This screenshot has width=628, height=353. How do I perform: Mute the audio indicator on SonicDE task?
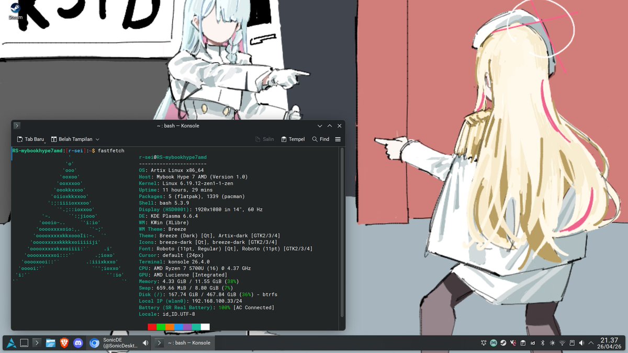(x=145, y=343)
